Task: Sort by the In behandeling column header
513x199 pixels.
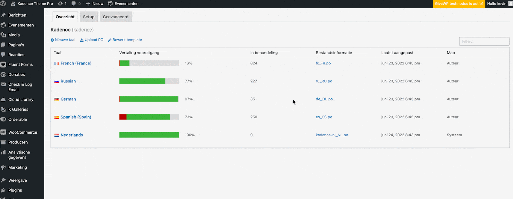Action: coord(264,53)
